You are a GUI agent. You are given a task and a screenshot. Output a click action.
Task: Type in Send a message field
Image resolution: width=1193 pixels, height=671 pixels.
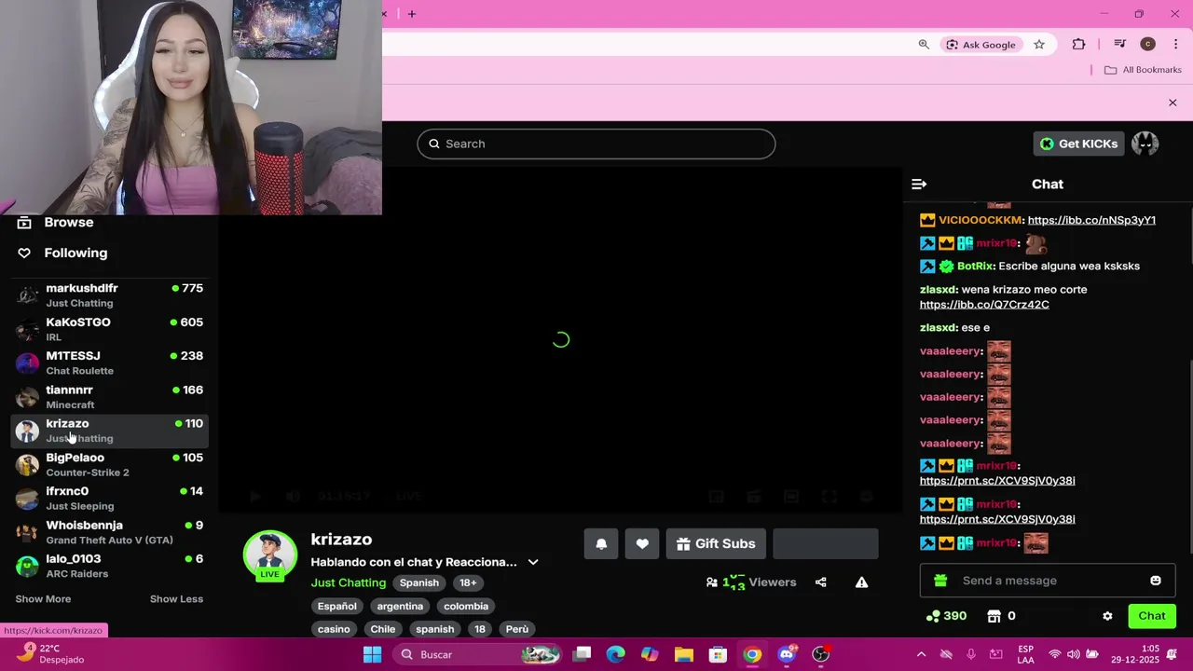pos(1048,581)
